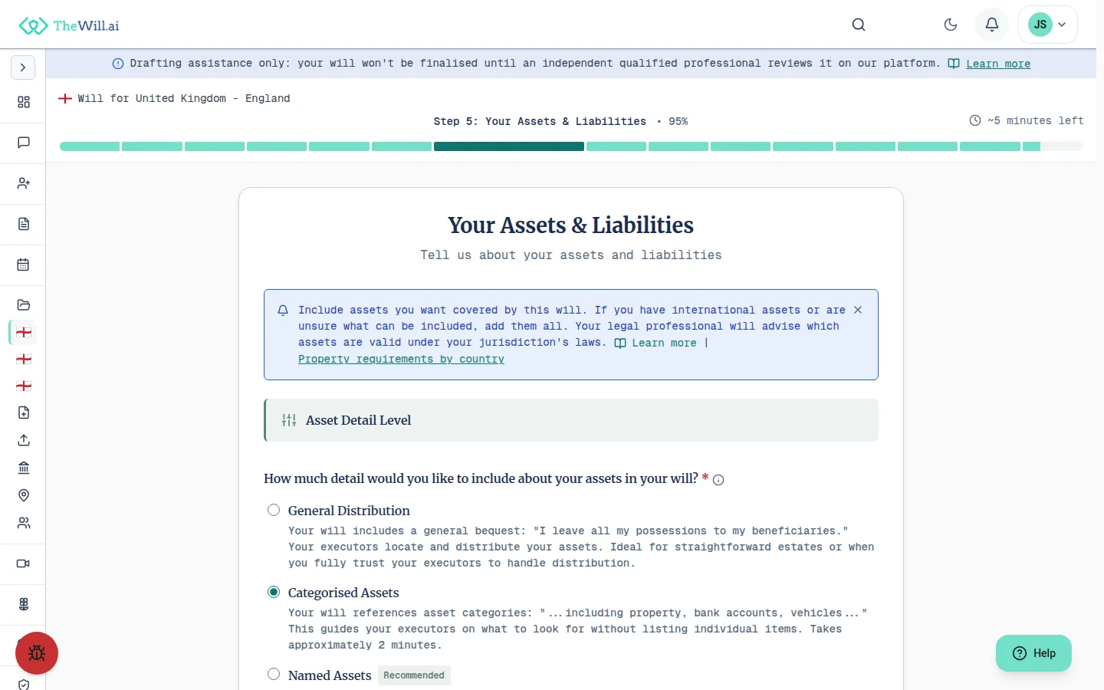Open the JS user account dropdown
The width and height of the screenshot is (1104, 690).
pyautogui.click(x=1048, y=25)
